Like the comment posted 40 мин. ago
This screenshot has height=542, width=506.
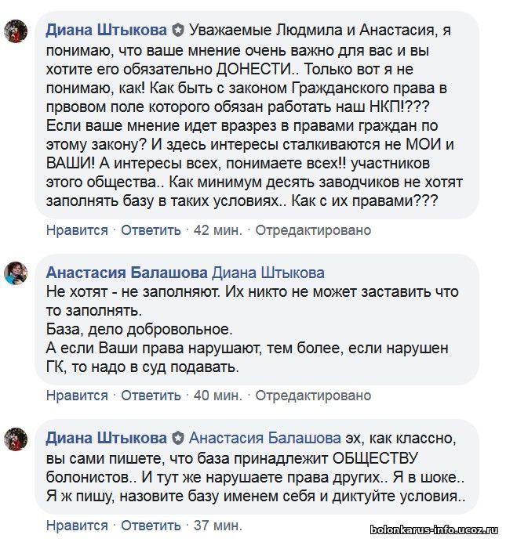(x=77, y=396)
